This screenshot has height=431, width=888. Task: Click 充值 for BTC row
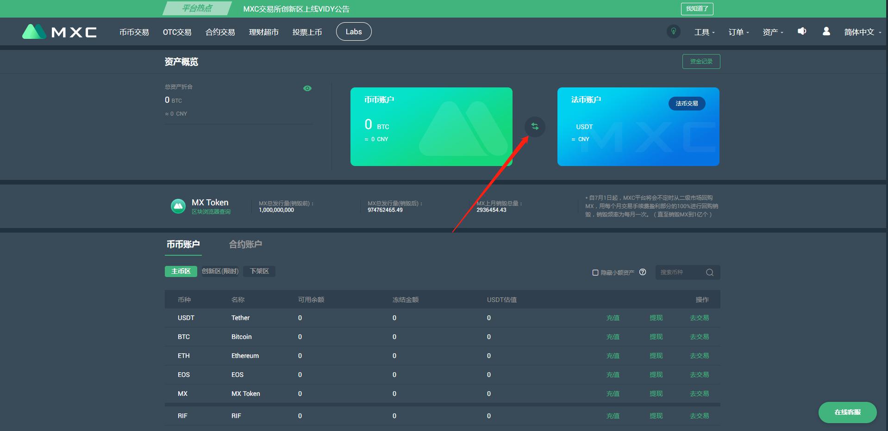pyautogui.click(x=613, y=337)
